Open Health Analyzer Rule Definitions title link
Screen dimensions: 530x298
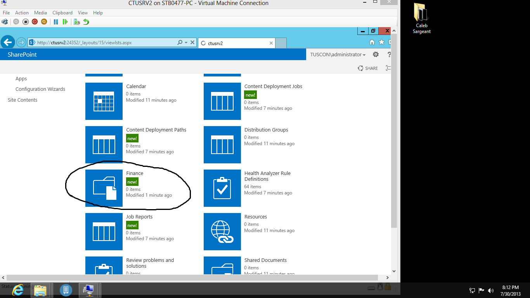click(267, 176)
